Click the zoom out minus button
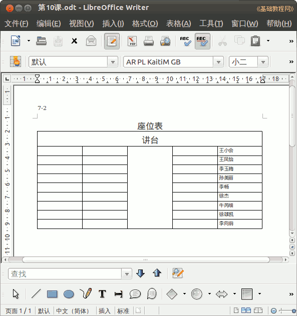 click(273, 310)
